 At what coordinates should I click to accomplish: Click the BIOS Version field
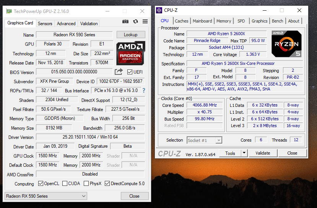pyautogui.click(x=74, y=72)
